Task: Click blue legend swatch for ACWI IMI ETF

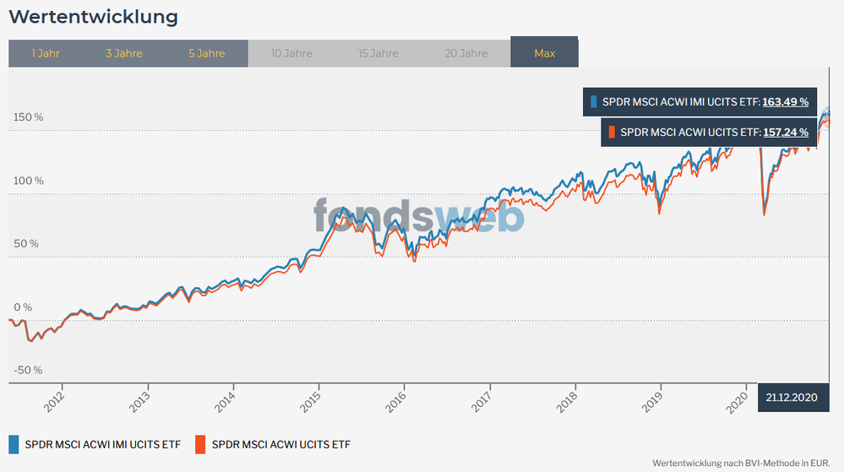Action: [14, 444]
